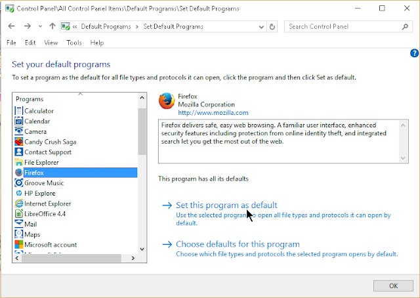
Task: Open help via blue question mark icon
Action: point(414,53)
